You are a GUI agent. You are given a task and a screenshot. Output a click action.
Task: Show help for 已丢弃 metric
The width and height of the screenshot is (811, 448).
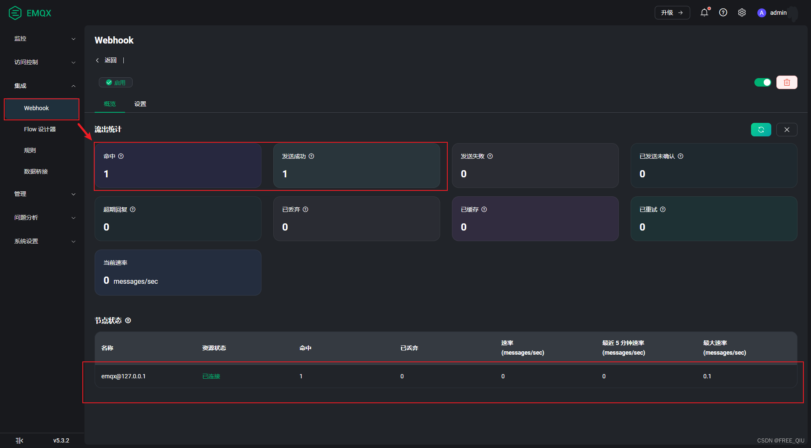pyautogui.click(x=305, y=209)
